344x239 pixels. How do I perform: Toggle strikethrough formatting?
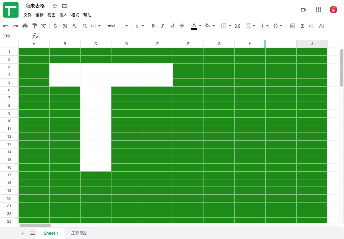[x=182, y=26]
